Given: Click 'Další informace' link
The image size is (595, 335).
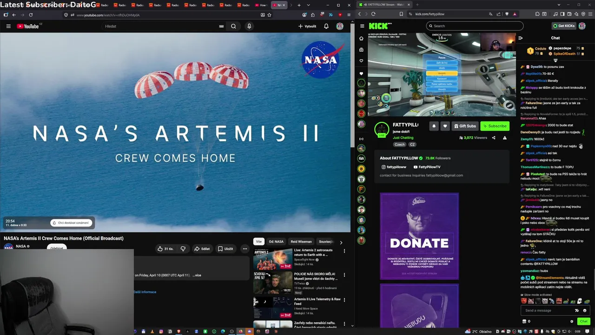Looking at the screenshot, I should 145,292.
